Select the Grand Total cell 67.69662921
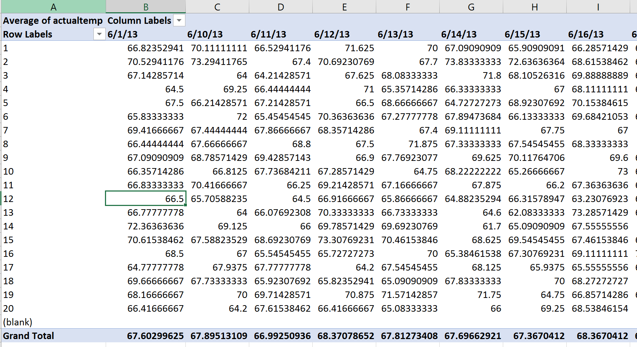 (x=471, y=336)
